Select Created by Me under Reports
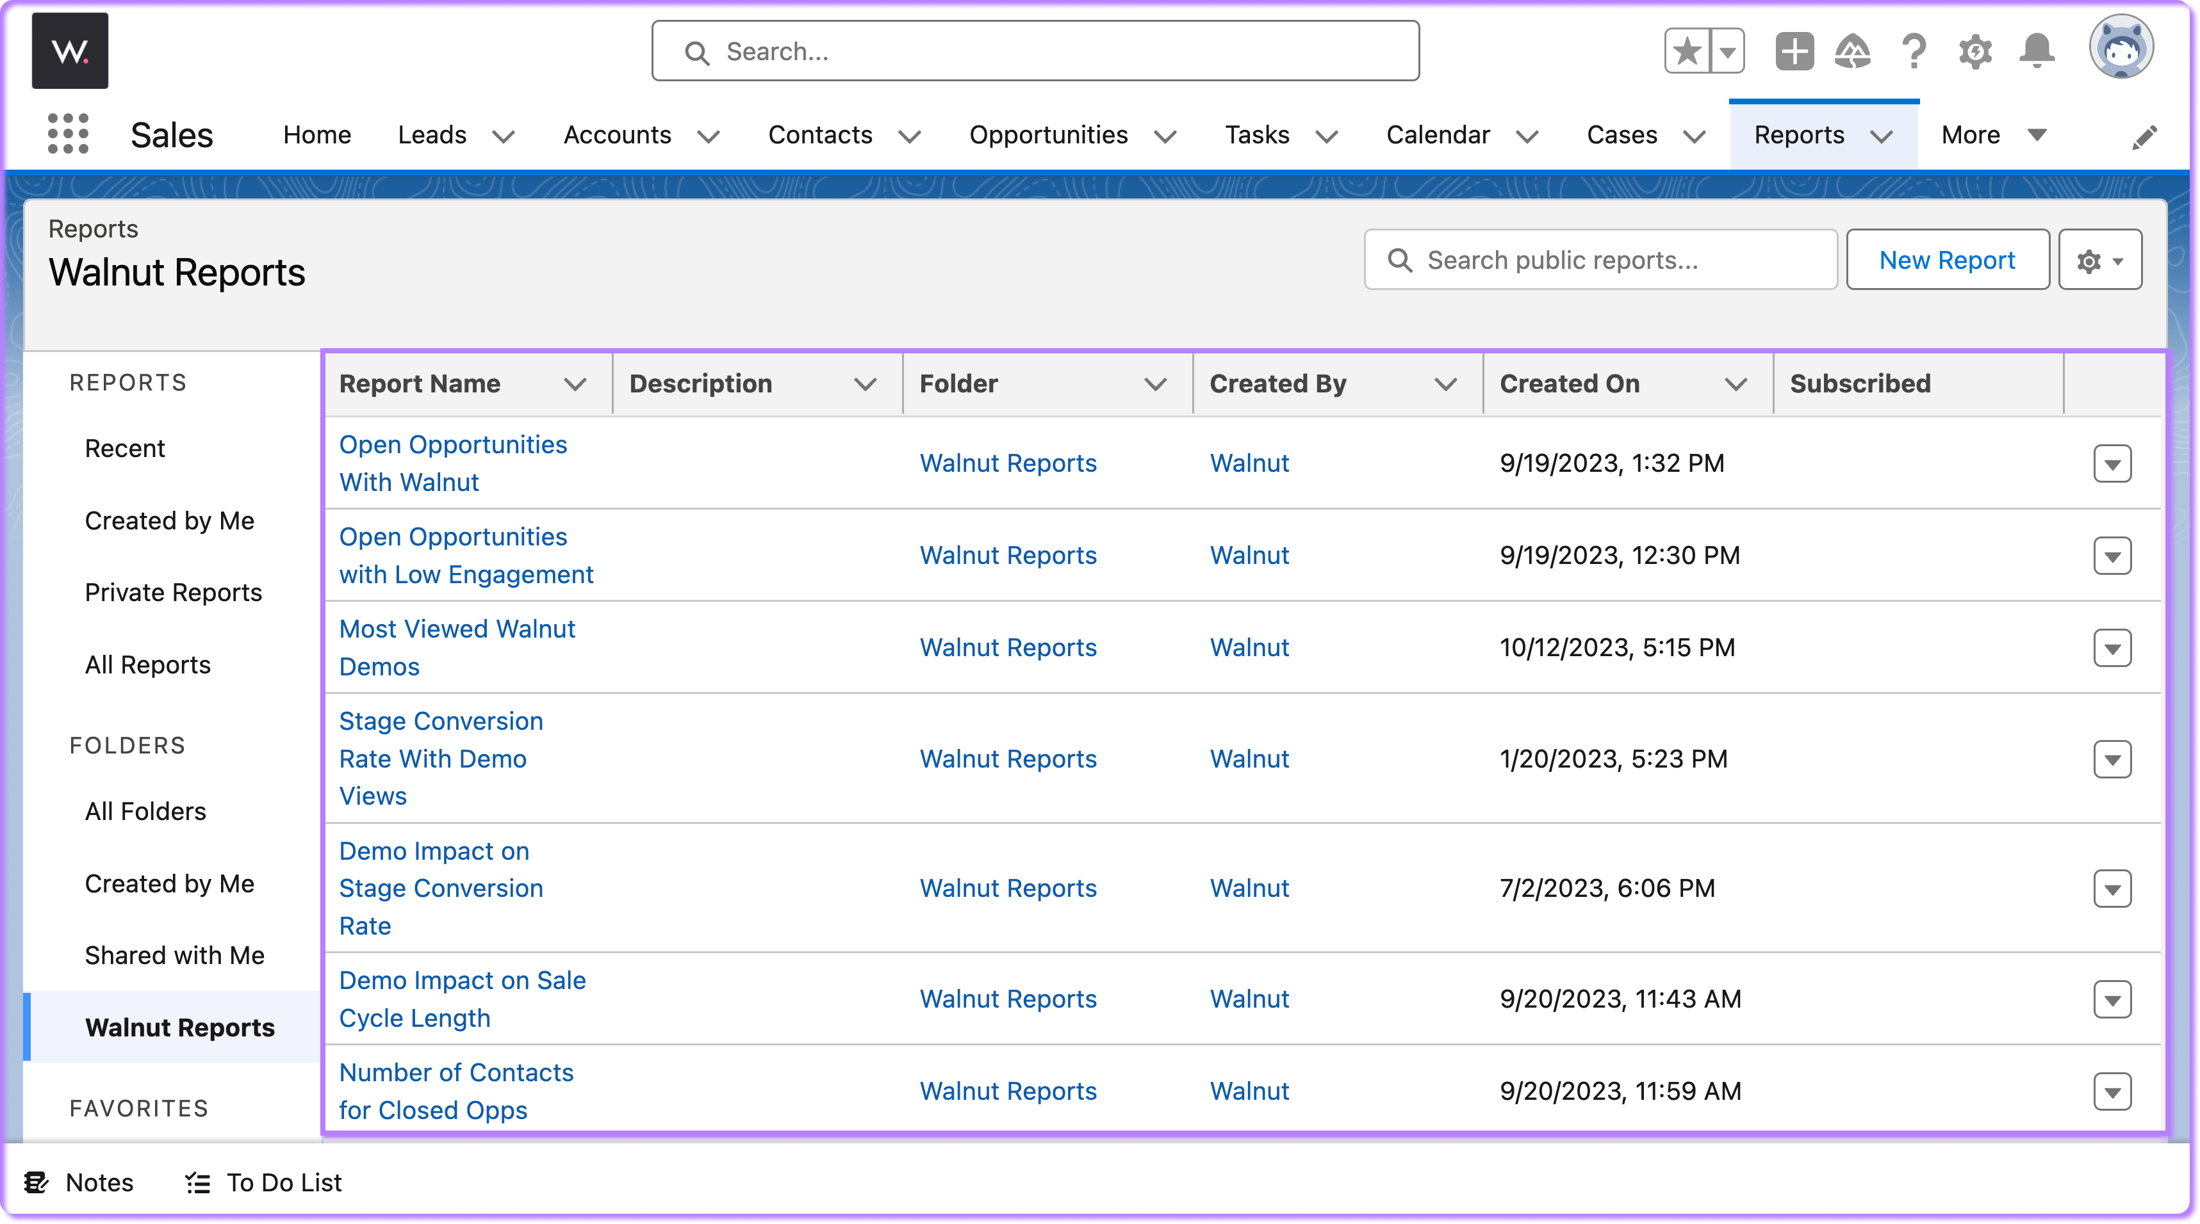Viewport: 2200px width, 1224px height. click(169, 520)
